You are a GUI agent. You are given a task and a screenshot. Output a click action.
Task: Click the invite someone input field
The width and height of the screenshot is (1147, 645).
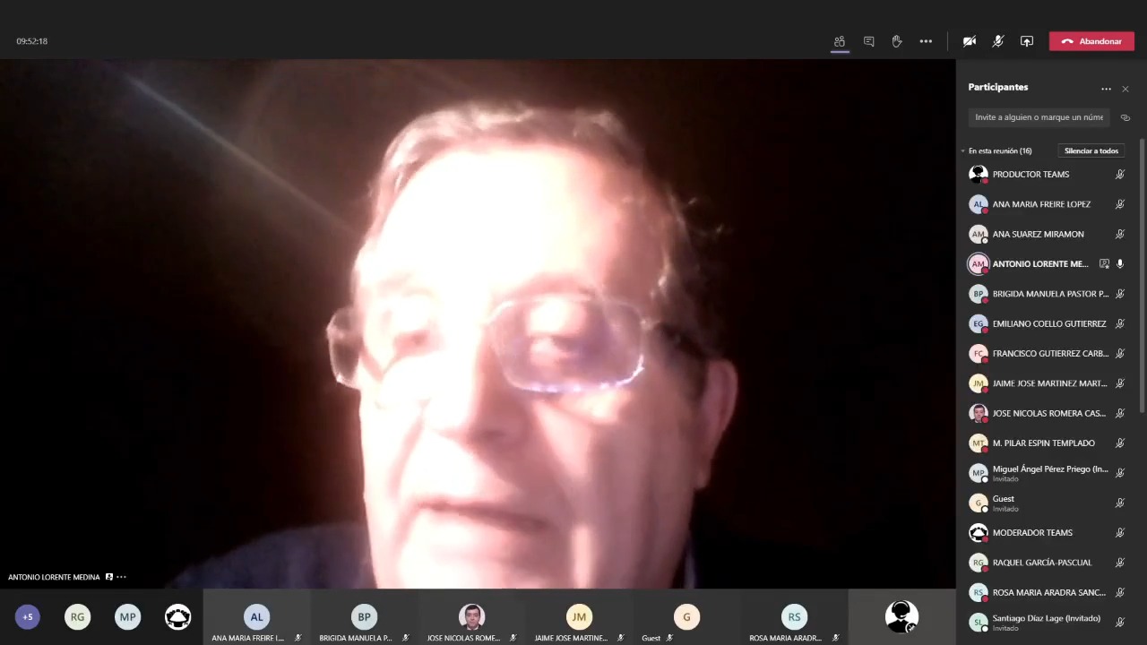coord(1039,117)
